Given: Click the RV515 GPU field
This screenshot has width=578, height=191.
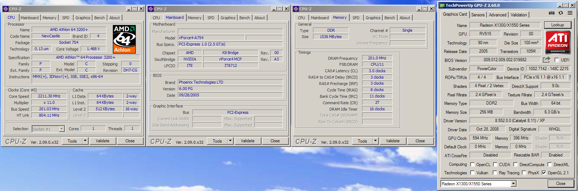Looking at the screenshot, I should click(485, 34).
